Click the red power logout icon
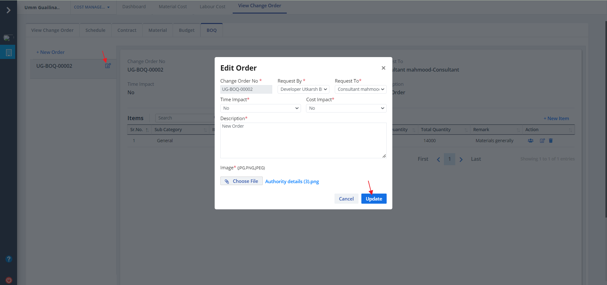The image size is (607, 285). pyautogui.click(x=9, y=280)
